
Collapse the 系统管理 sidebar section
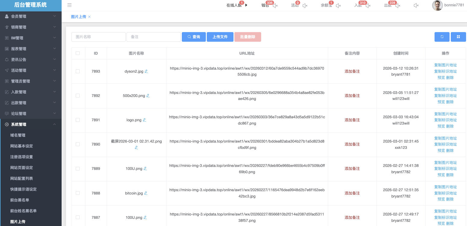pos(31,124)
